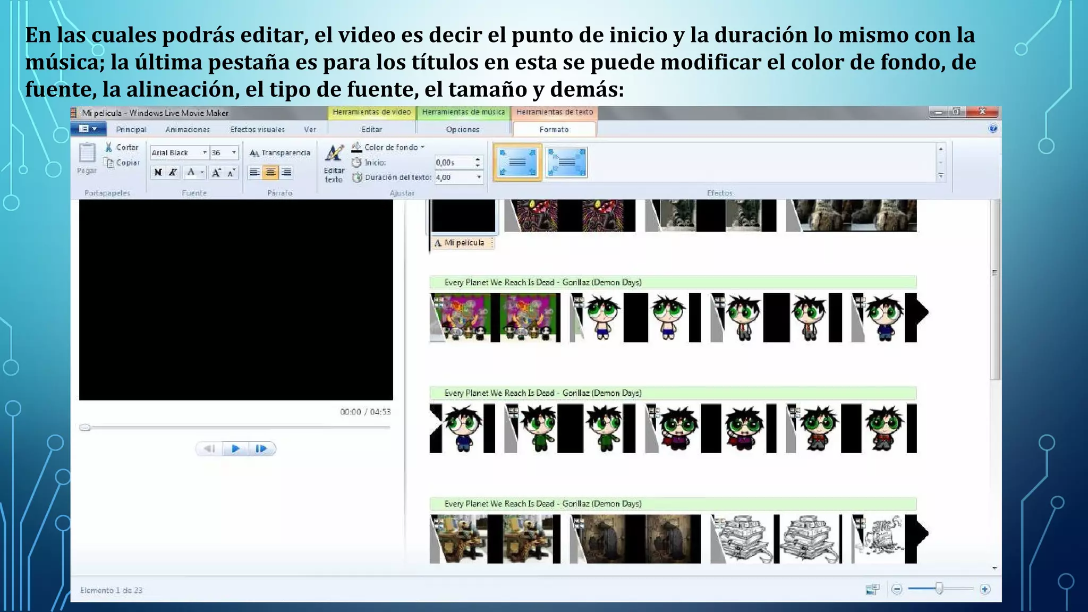The width and height of the screenshot is (1088, 612).
Task: Click the zoom in plus icon
Action: [x=985, y=589]
